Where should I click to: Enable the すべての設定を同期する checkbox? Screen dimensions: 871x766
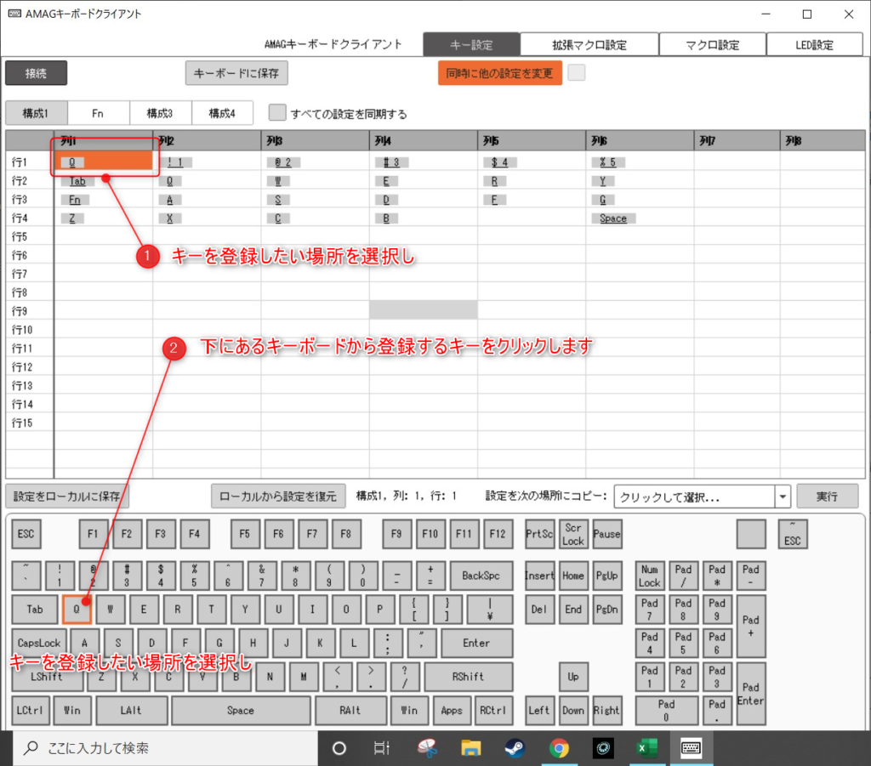click(276, 111)
